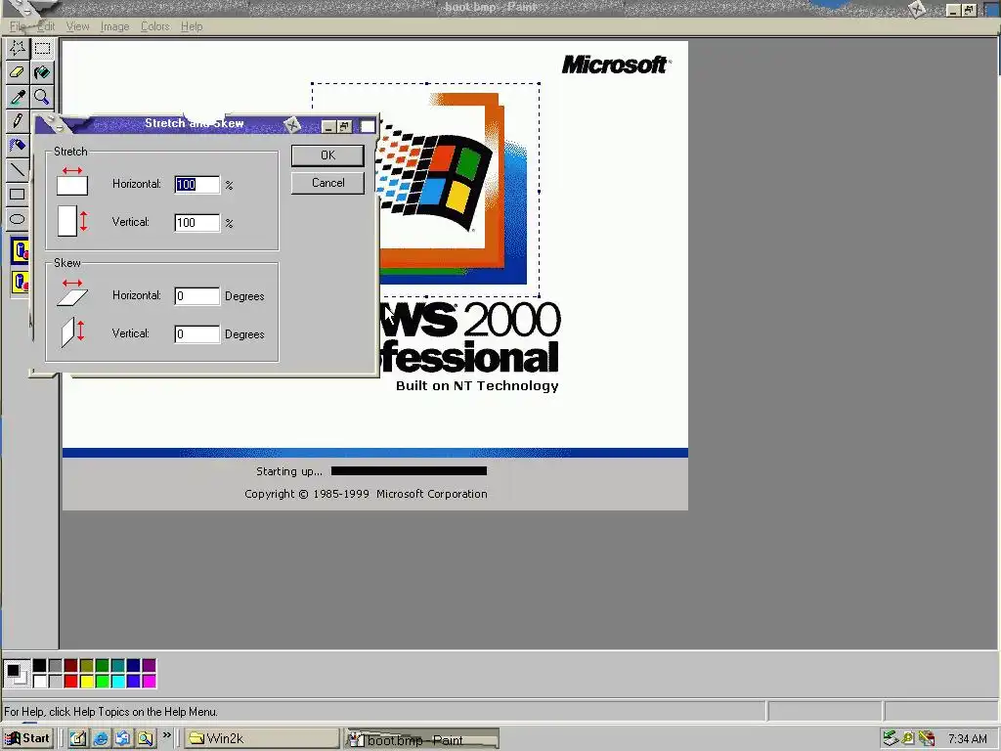The height and width of the screenshot is (751, 1001).
Task: Pick the dark green color swatch
Action: [102, 665]
